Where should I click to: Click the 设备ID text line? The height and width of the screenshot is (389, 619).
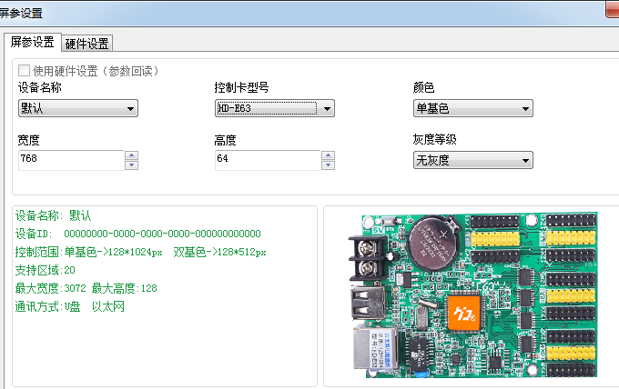137,234
